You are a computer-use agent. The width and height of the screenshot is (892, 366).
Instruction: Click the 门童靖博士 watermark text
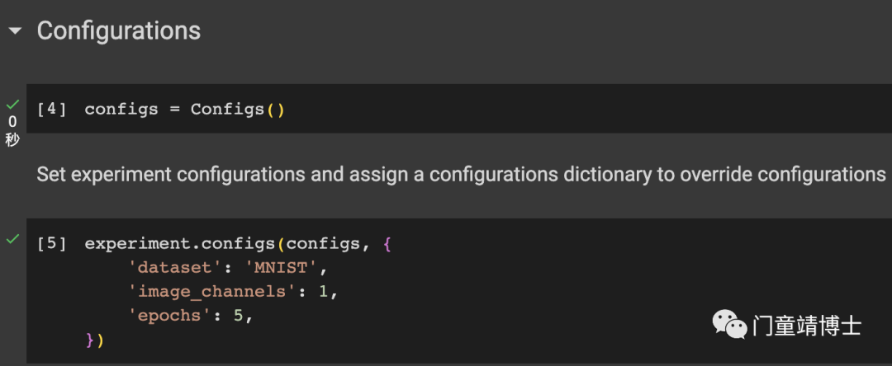point(807,326)
